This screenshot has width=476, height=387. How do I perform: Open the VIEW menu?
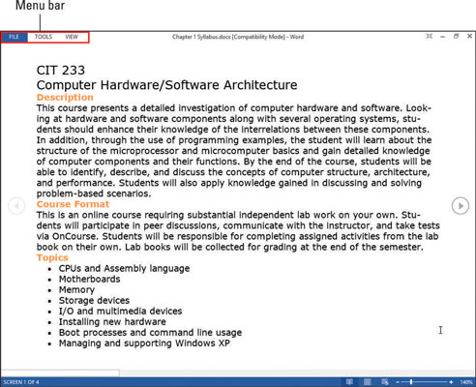[x=72, y=37]
